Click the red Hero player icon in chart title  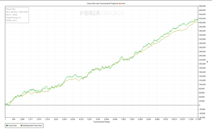point(120,4)
